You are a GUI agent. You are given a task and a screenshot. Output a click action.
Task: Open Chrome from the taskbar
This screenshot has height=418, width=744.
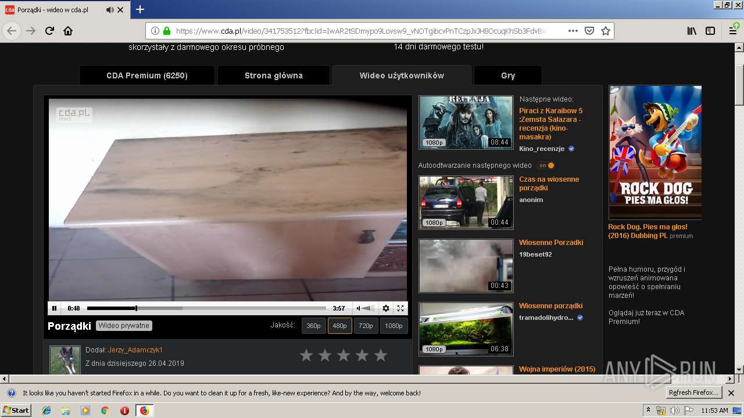pyautogui.click(x=105, y=410)
